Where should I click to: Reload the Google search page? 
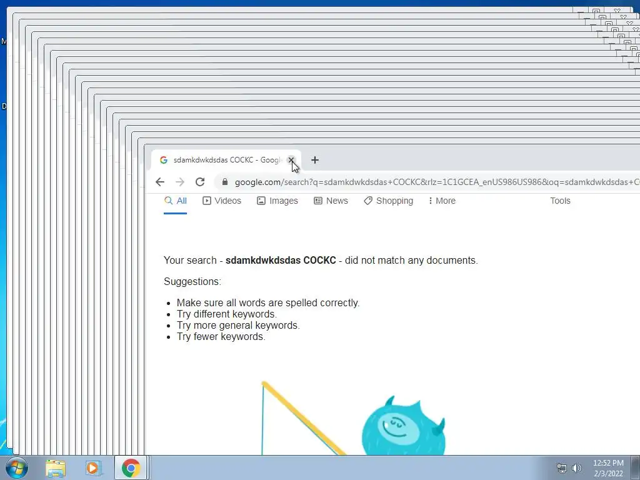point(200,182)
